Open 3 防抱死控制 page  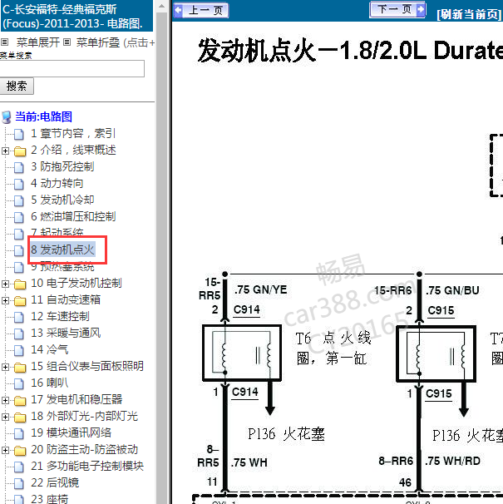click(x=62, y=166)
